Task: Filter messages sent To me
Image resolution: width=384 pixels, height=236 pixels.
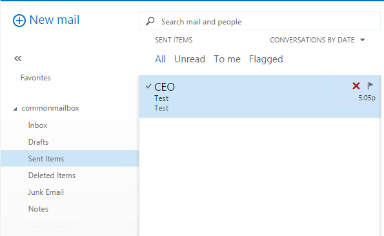Action: pyautogui.click(x=227, y=59)
